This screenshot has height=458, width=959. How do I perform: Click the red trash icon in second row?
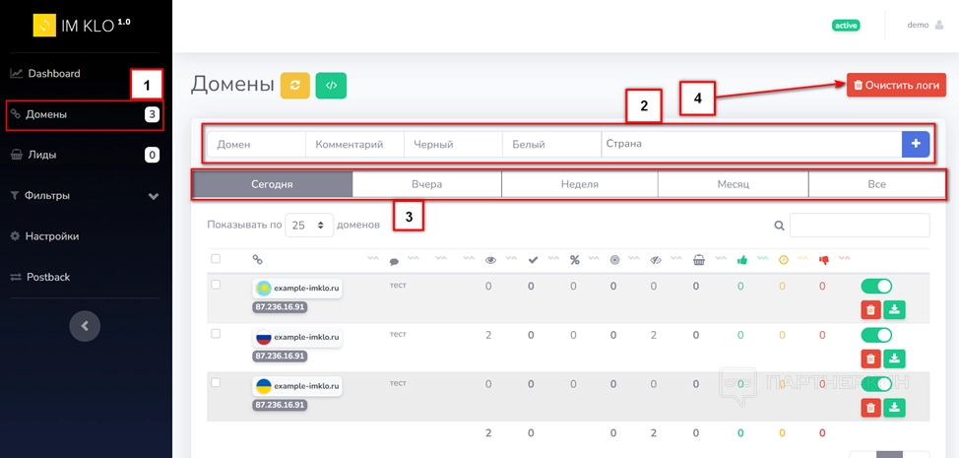(x=870, y=359)
